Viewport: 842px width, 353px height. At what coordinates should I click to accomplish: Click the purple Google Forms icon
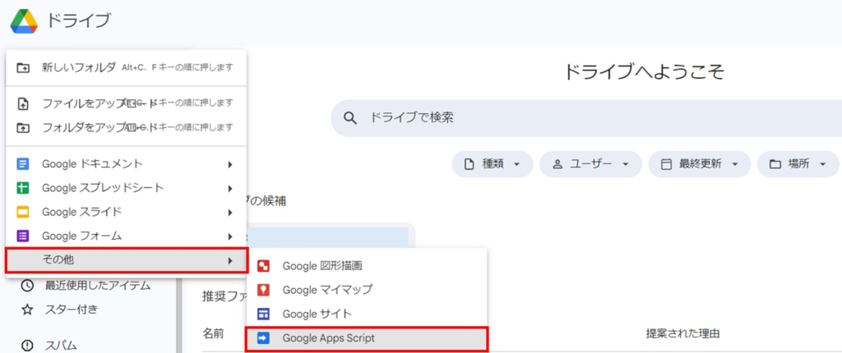(x=22, y=236)
